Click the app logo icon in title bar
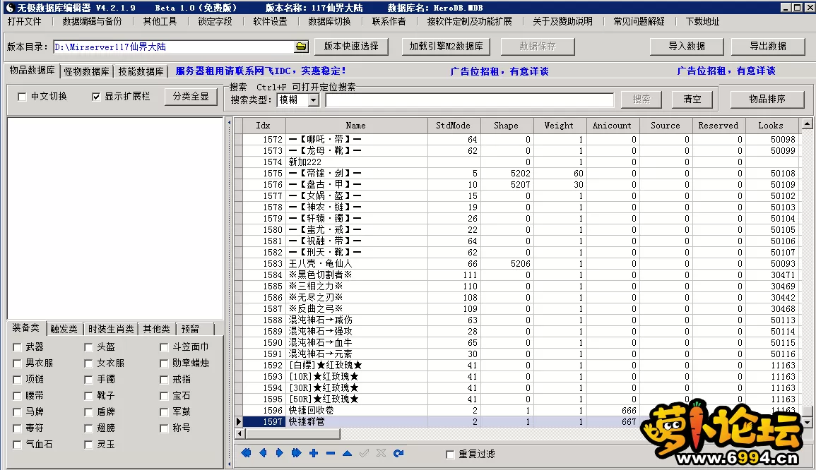Screen dimensions: 816x470 [x=9, y=8]
